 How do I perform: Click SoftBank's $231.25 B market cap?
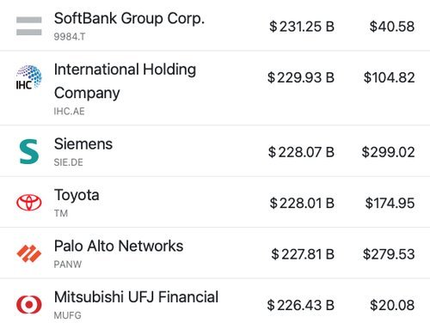(x=302, y=27)
